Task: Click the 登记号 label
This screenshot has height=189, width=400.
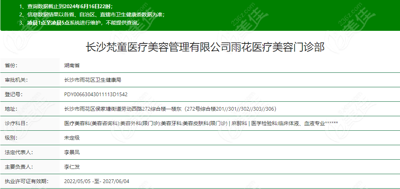Action: tap(13, 94)
